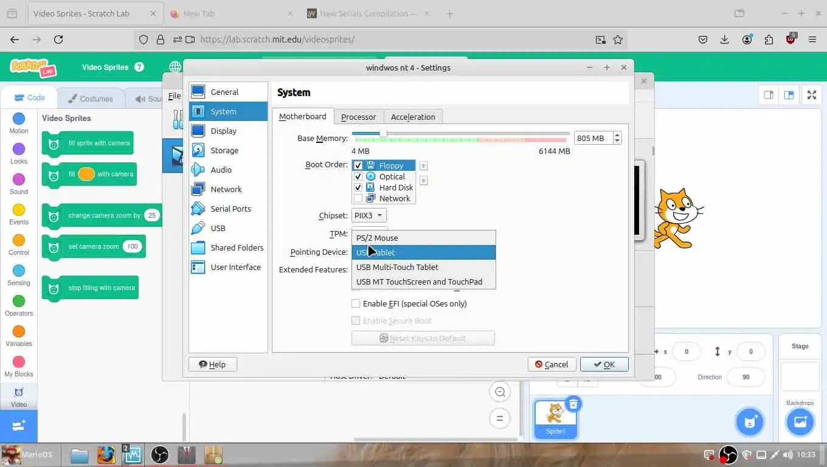The height and width of the screenshot is (467, 827).
Task: Select the Operators blocks category
Action: click(19, 306)
